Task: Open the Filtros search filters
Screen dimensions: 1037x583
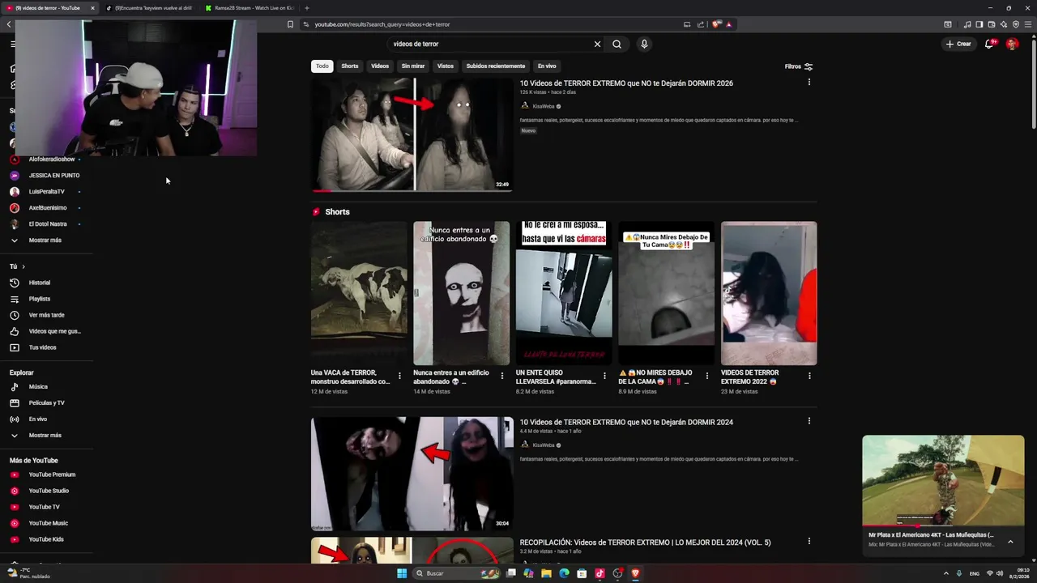Action: (799, 66)
